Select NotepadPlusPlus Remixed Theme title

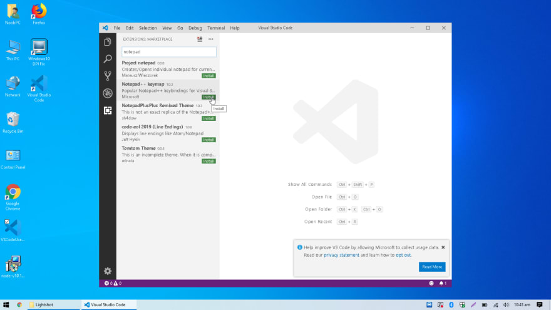tap(157, 105)
